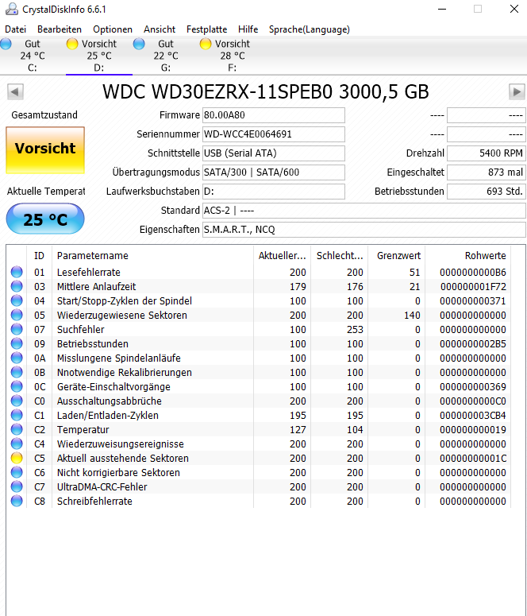
Task: Click the drive title WDC WD30EZRX-11SPEB0
Action: pos(217,92)
